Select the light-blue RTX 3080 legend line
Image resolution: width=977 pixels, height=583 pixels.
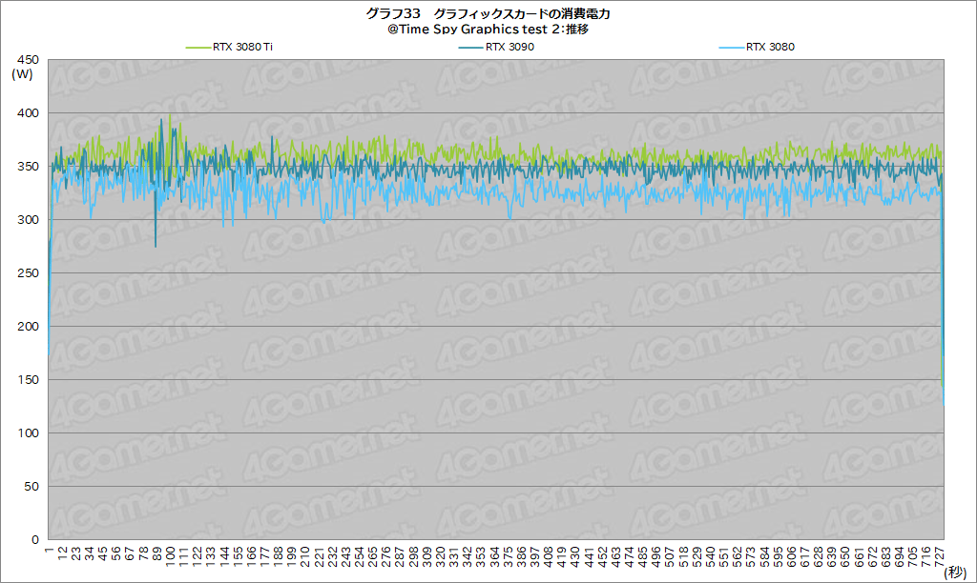click(731, 48)
